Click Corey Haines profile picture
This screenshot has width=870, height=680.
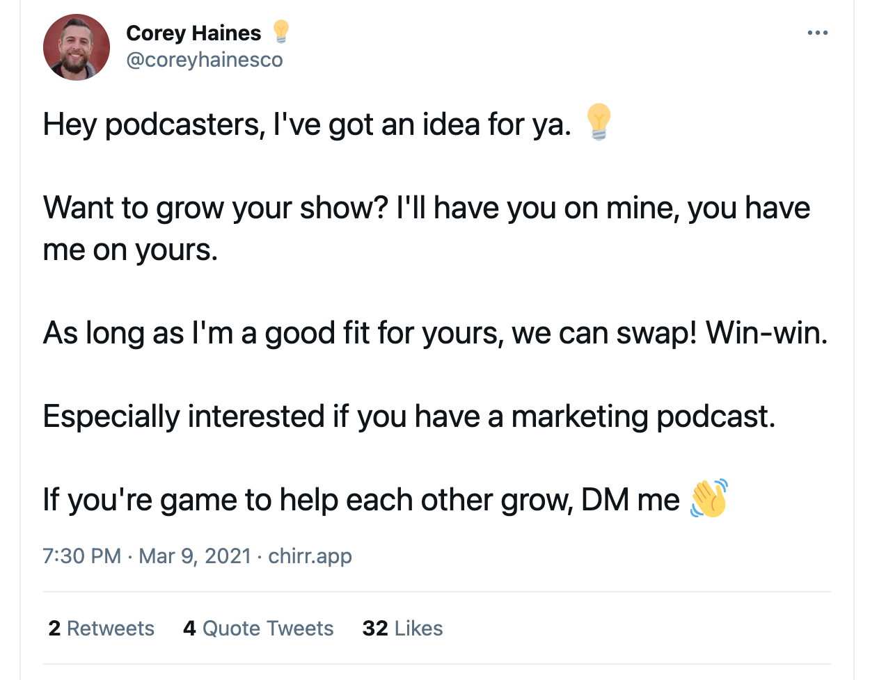coord(77,47)
